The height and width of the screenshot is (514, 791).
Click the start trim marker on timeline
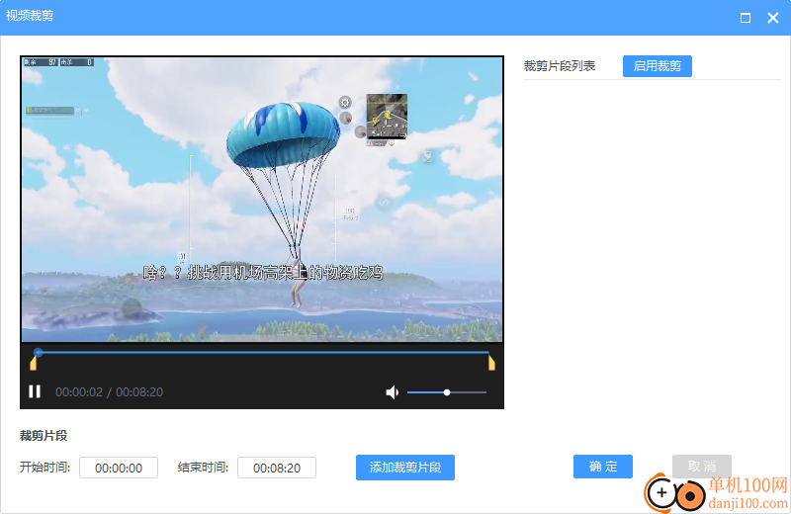[x=34, y=364]
